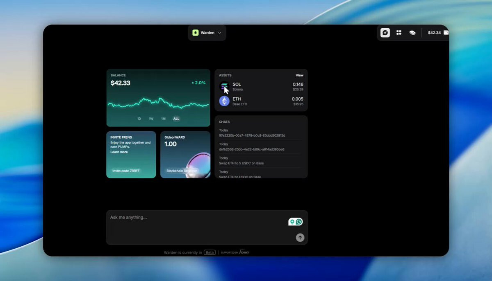Click the Blockchain Beginner badge
The image size is (492, 281).
[182, 171]
